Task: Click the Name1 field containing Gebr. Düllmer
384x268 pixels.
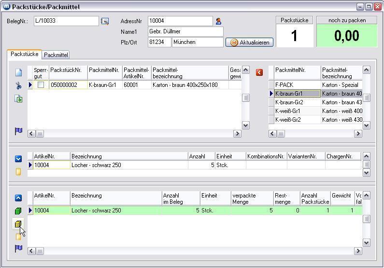Action: click(x=185, y=32)
